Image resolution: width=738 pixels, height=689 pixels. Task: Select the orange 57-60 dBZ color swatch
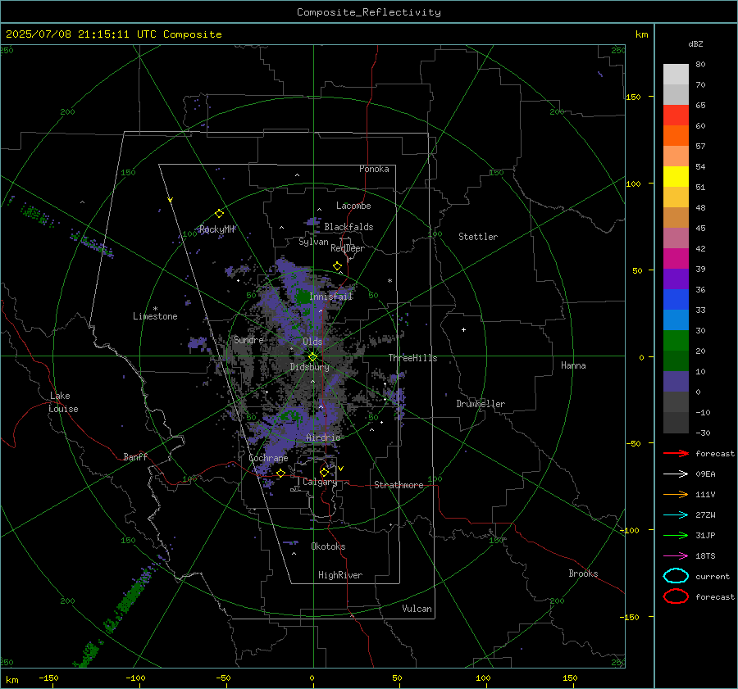coord(676,136)
